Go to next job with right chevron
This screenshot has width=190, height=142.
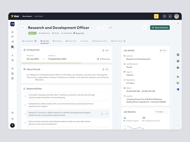(x=104, y=28)
